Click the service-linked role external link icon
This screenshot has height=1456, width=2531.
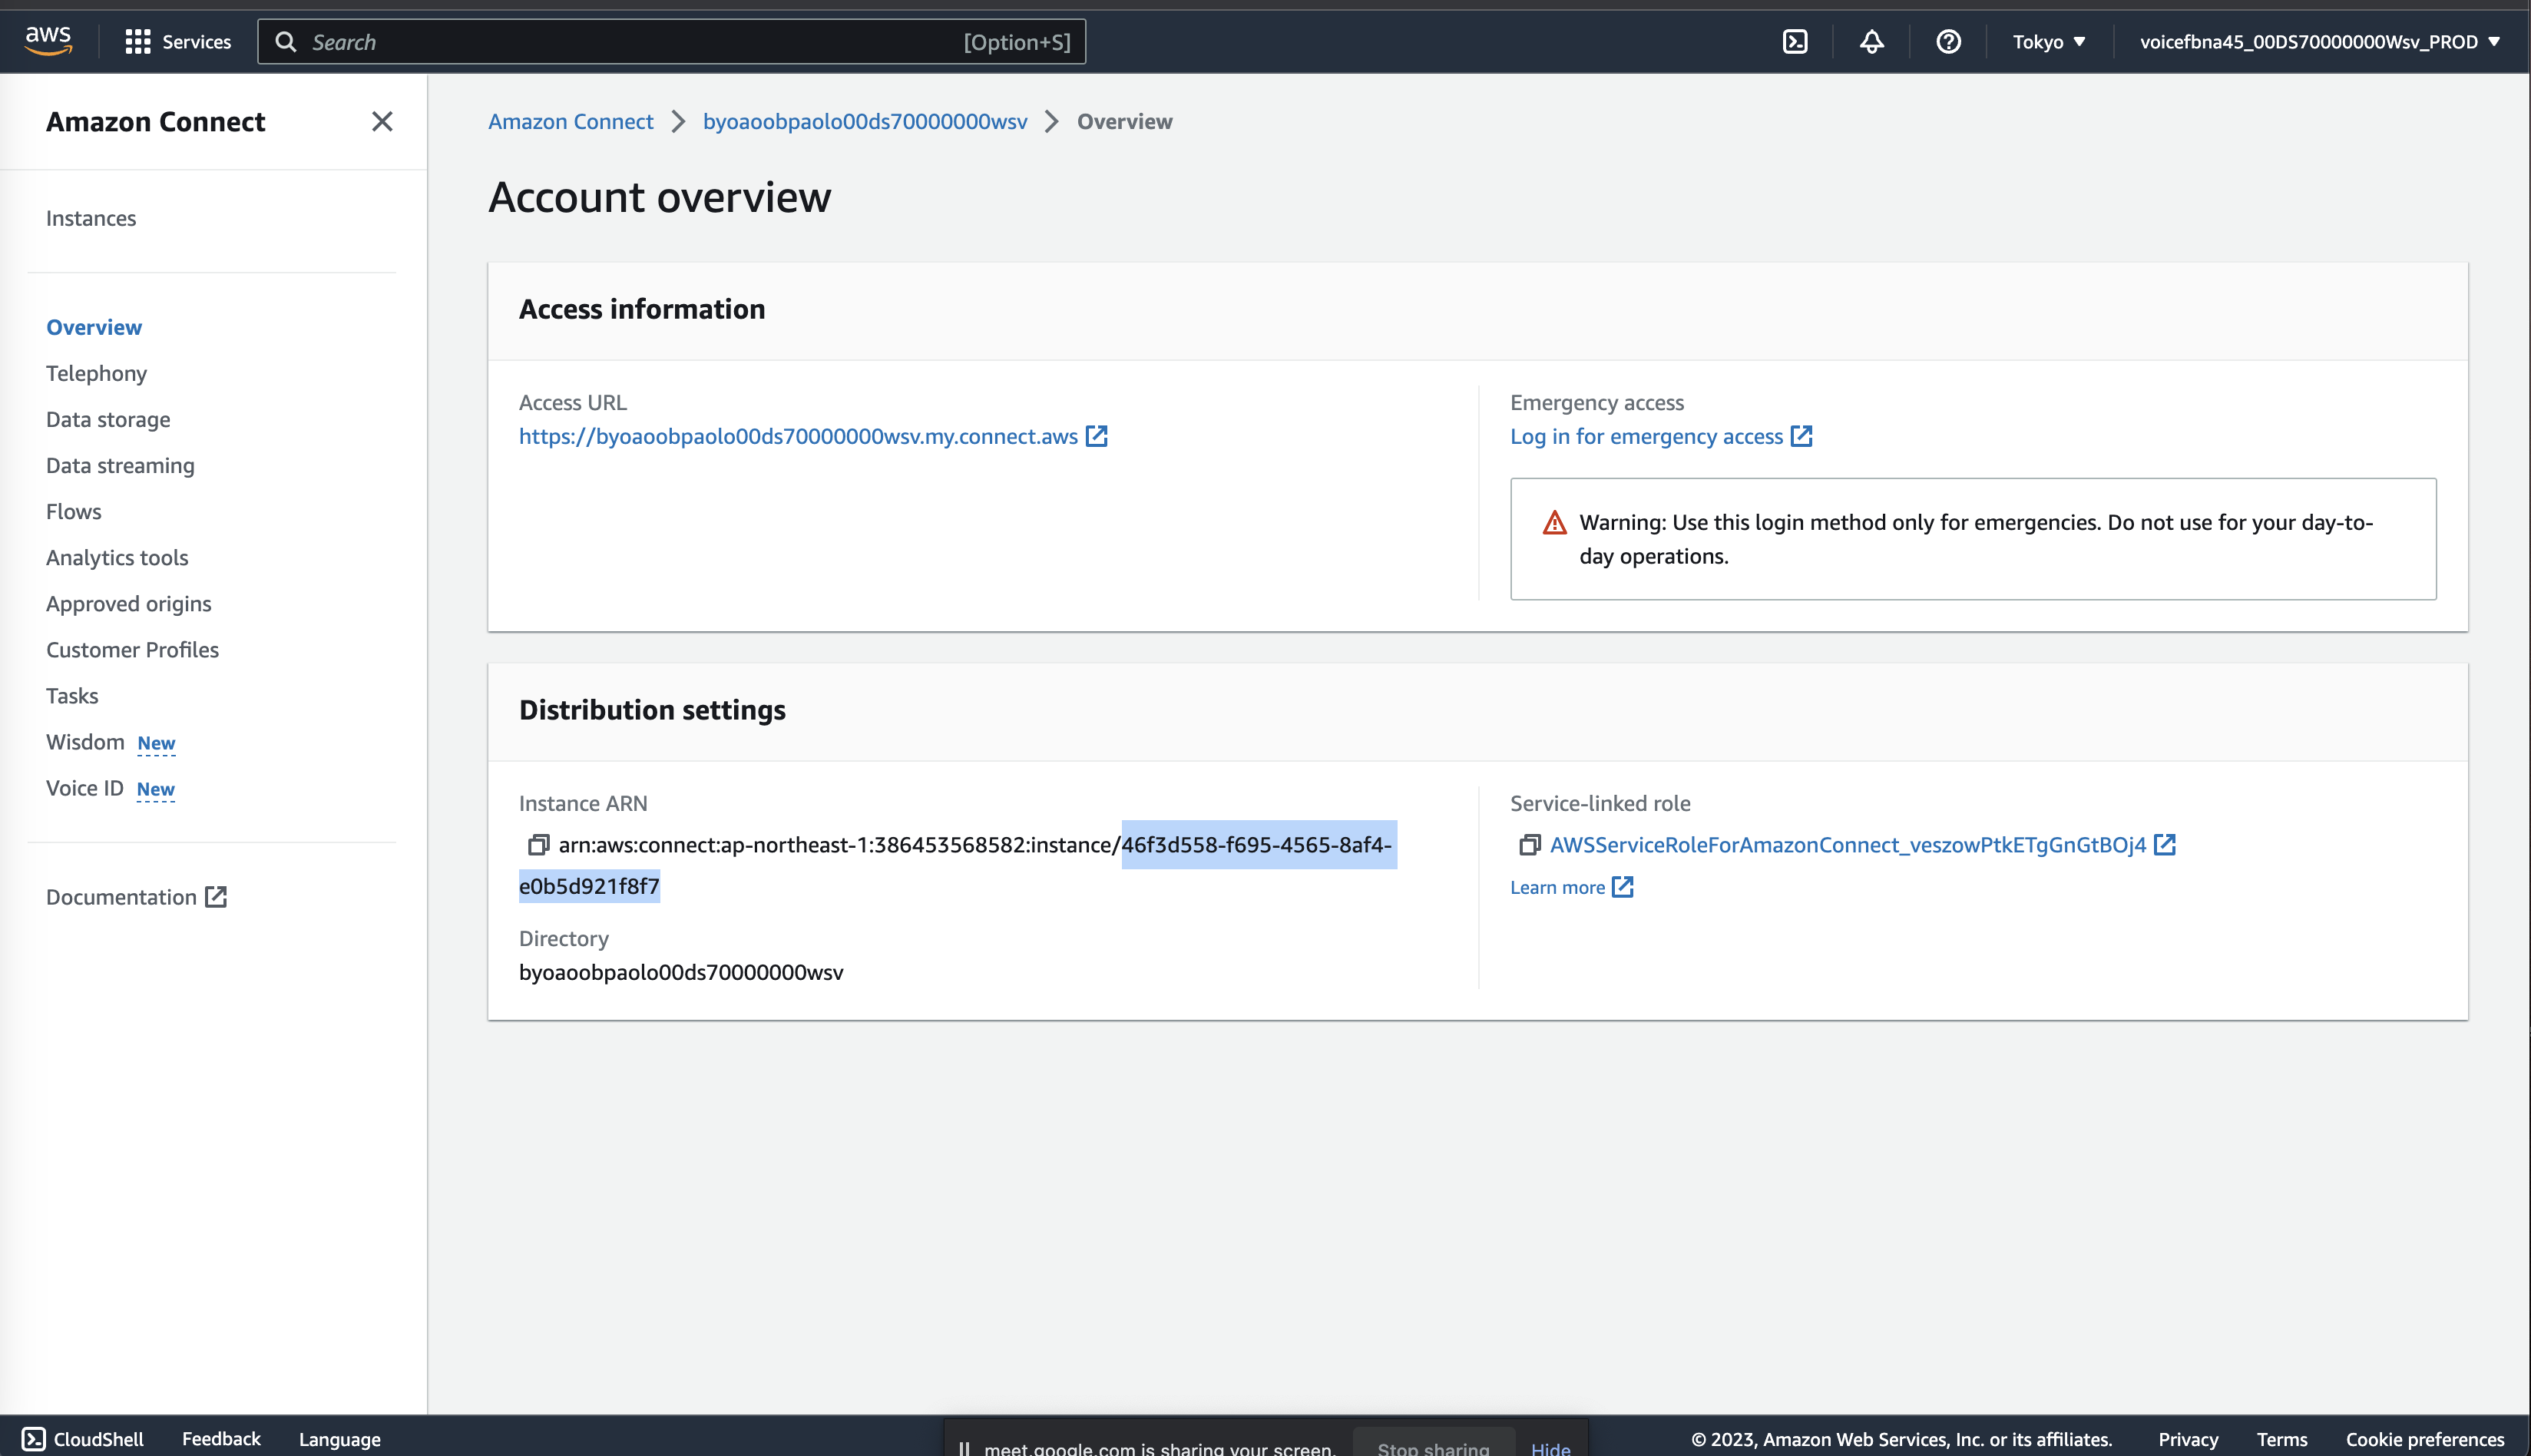tap(2165, 845)
